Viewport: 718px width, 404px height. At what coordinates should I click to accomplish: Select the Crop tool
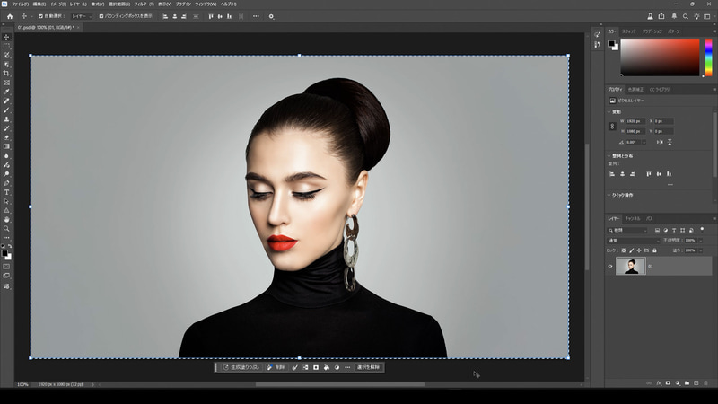click(x=6, y=74)
